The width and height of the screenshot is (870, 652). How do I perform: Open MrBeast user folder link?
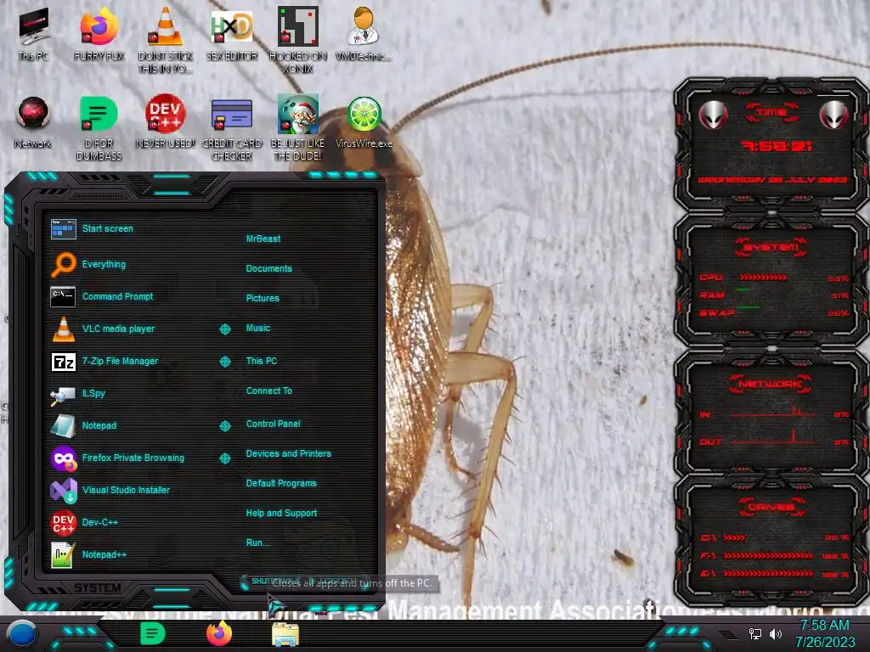tap(263, 239)
